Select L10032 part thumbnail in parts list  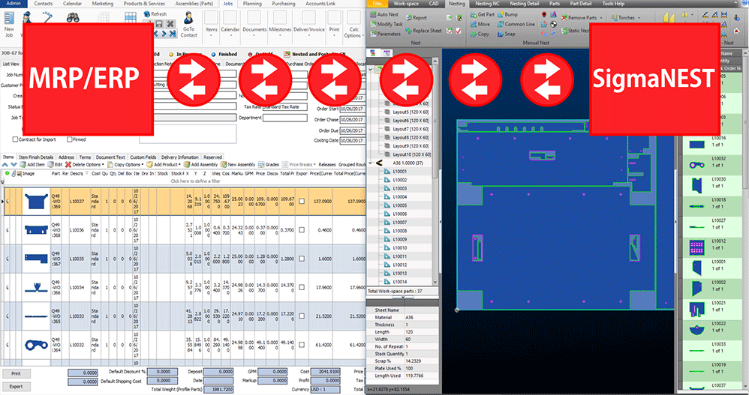pos(697,165)
